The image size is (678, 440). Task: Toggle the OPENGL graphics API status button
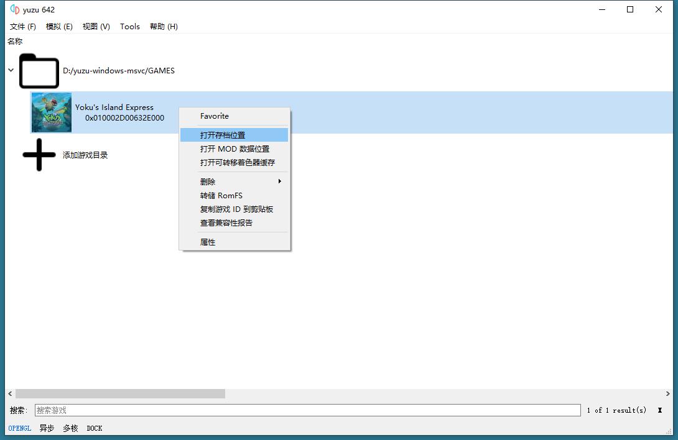pyautogui.click(x=20, y=428)
